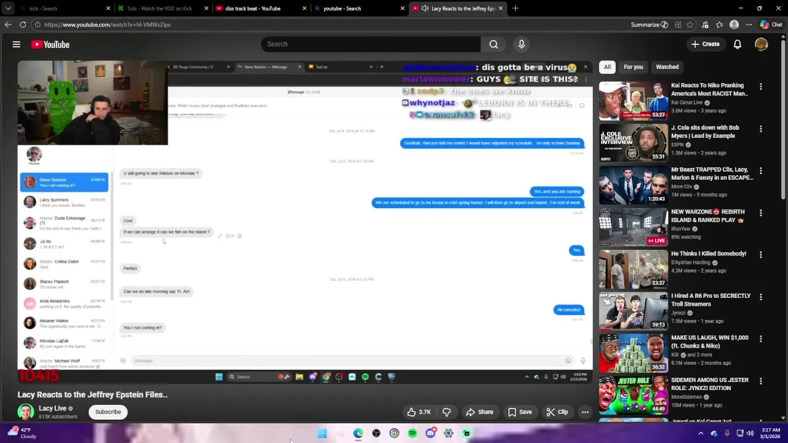Open the YouTube account avatar menu
The image size is (788, 443).
coord(762,44)
